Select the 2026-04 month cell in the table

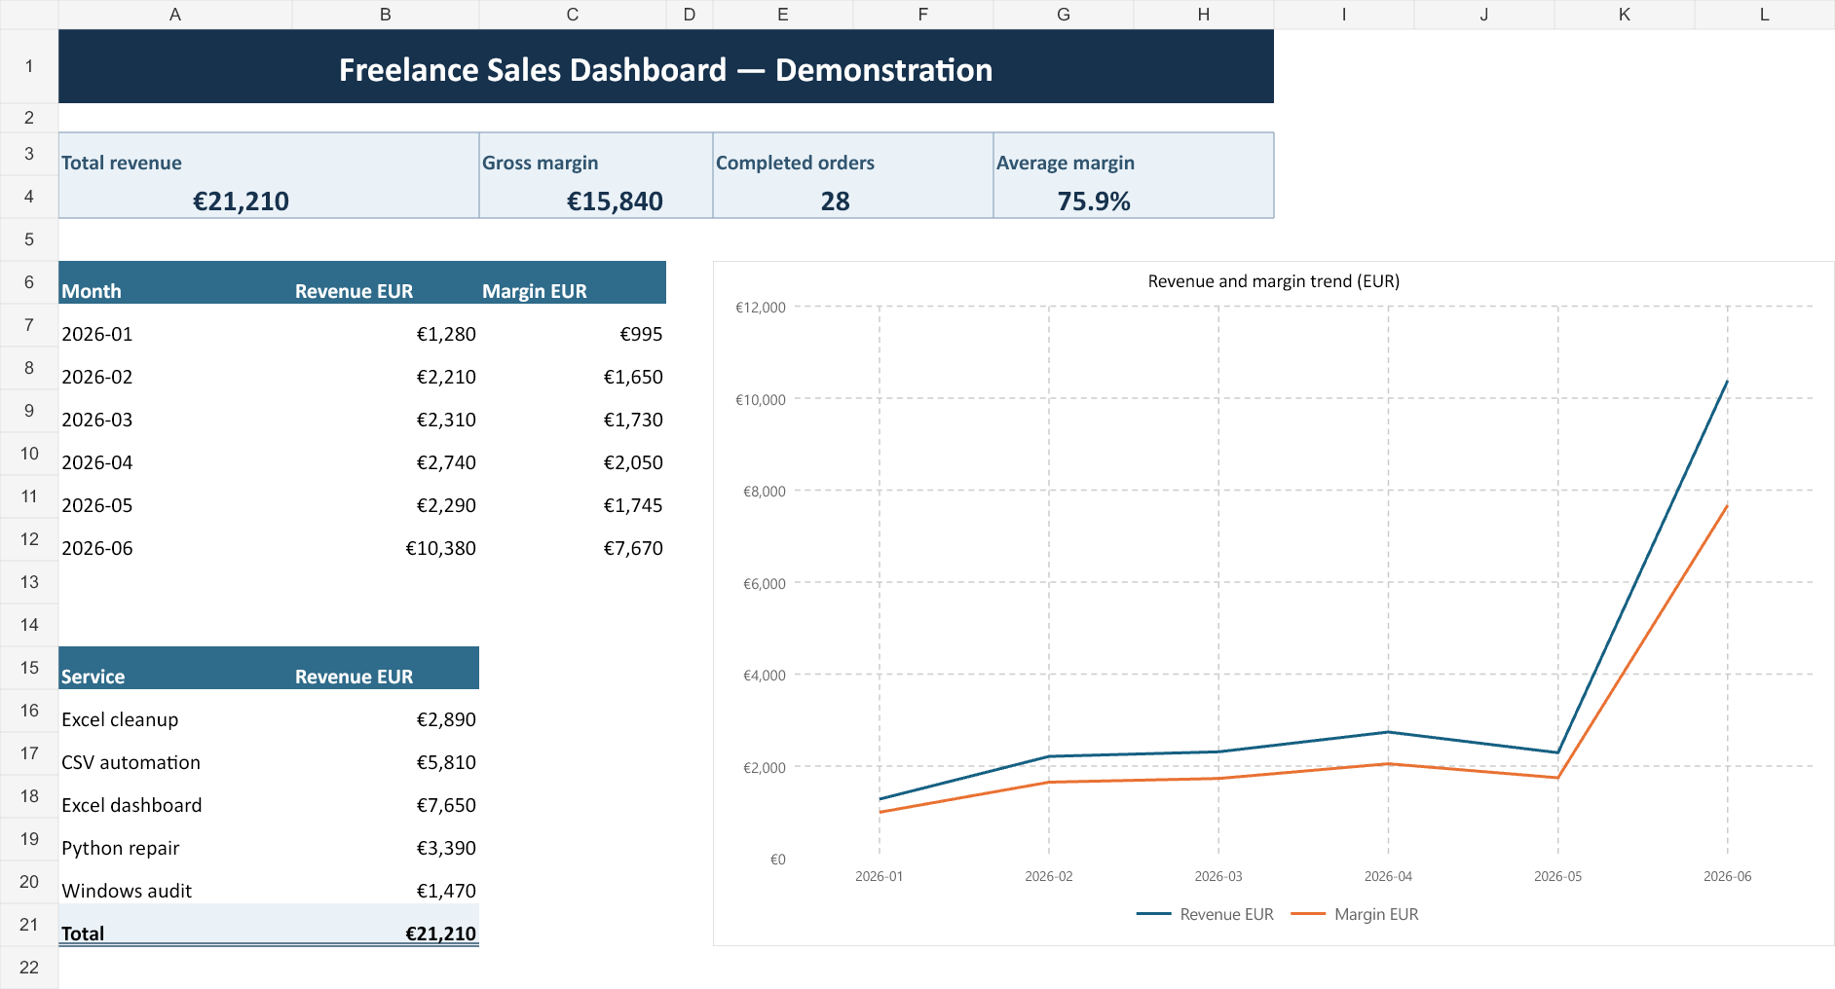click(x=175, y=454)
